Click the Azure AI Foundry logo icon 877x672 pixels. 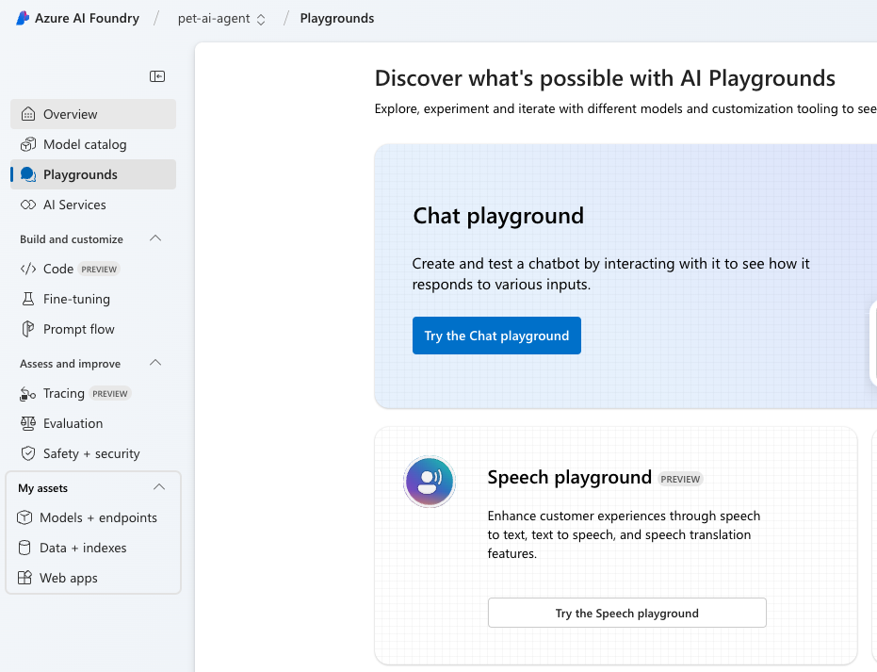23,19
